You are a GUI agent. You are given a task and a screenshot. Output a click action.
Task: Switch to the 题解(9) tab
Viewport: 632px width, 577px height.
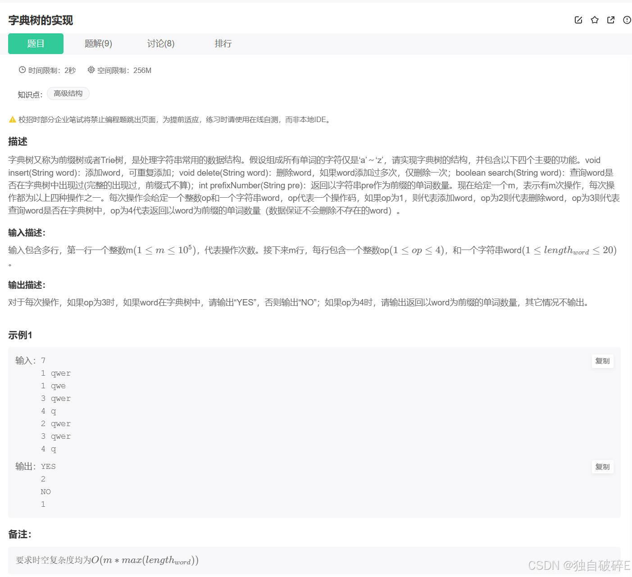point(97,43)
